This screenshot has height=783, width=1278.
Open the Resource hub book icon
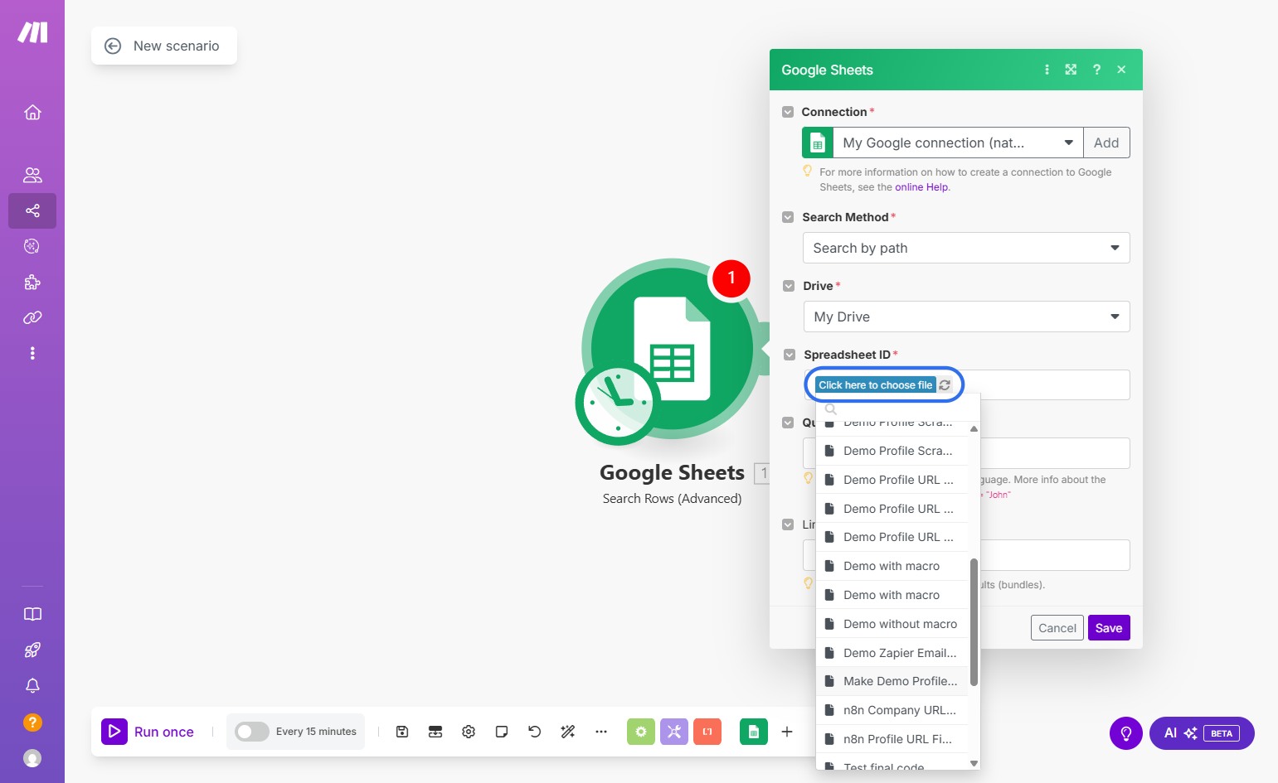coord(32,614)
